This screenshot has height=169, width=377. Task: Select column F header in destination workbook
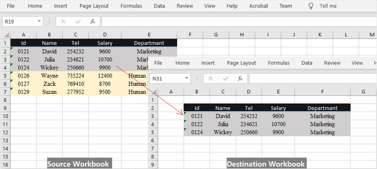322,92
